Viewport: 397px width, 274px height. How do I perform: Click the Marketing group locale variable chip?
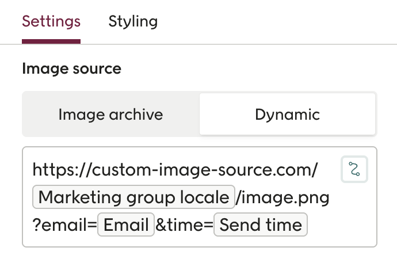tap(133, 197)
